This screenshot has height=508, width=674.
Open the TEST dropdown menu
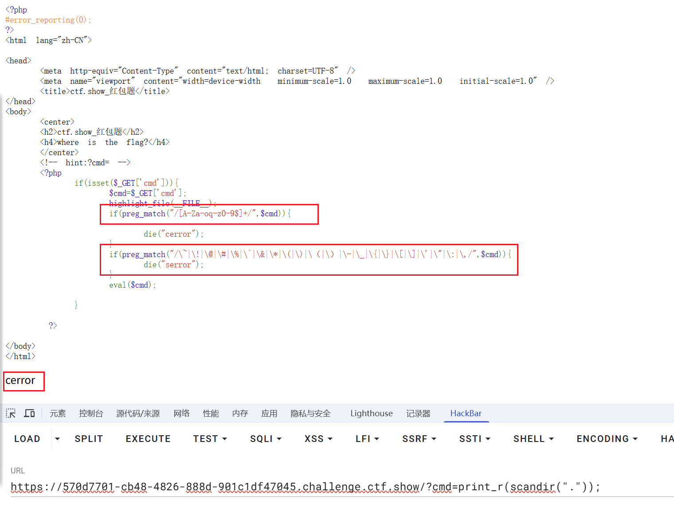pos(210,439)
